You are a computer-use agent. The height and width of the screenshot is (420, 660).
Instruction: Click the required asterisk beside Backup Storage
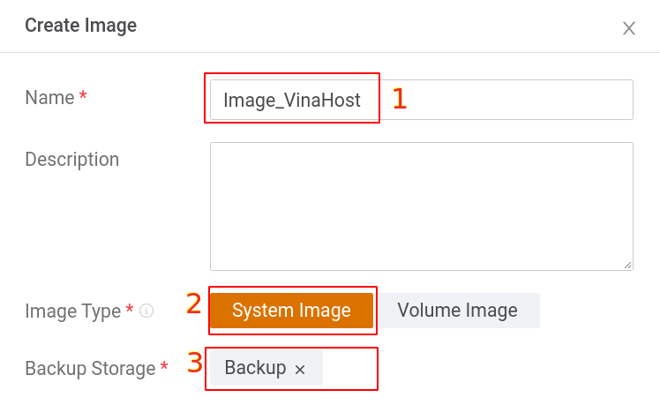[x=164, y=368]
